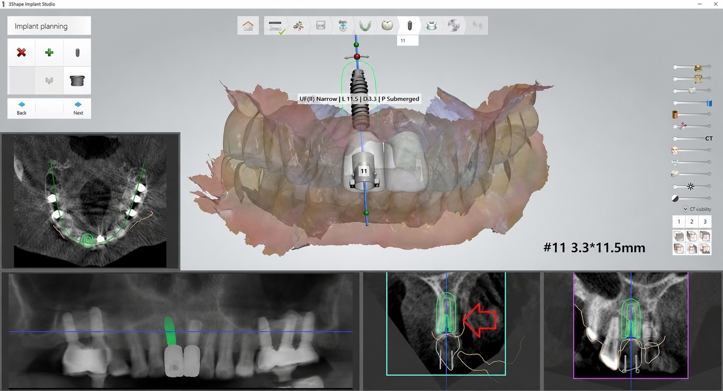Click the tooth 11 label in 3D view
The width and height of the screenshot is (723, 391).
[x=364, y=171]
